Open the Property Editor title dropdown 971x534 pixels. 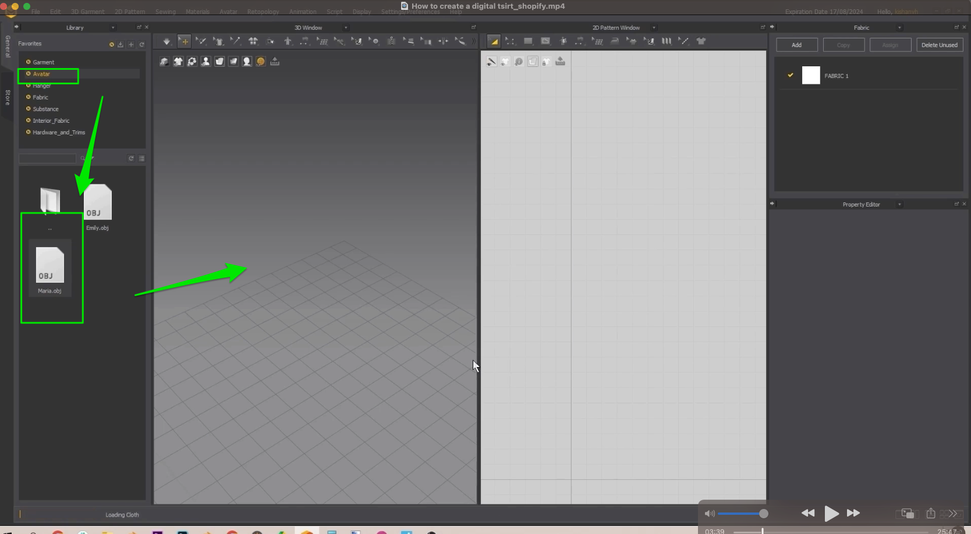(899, 204)
